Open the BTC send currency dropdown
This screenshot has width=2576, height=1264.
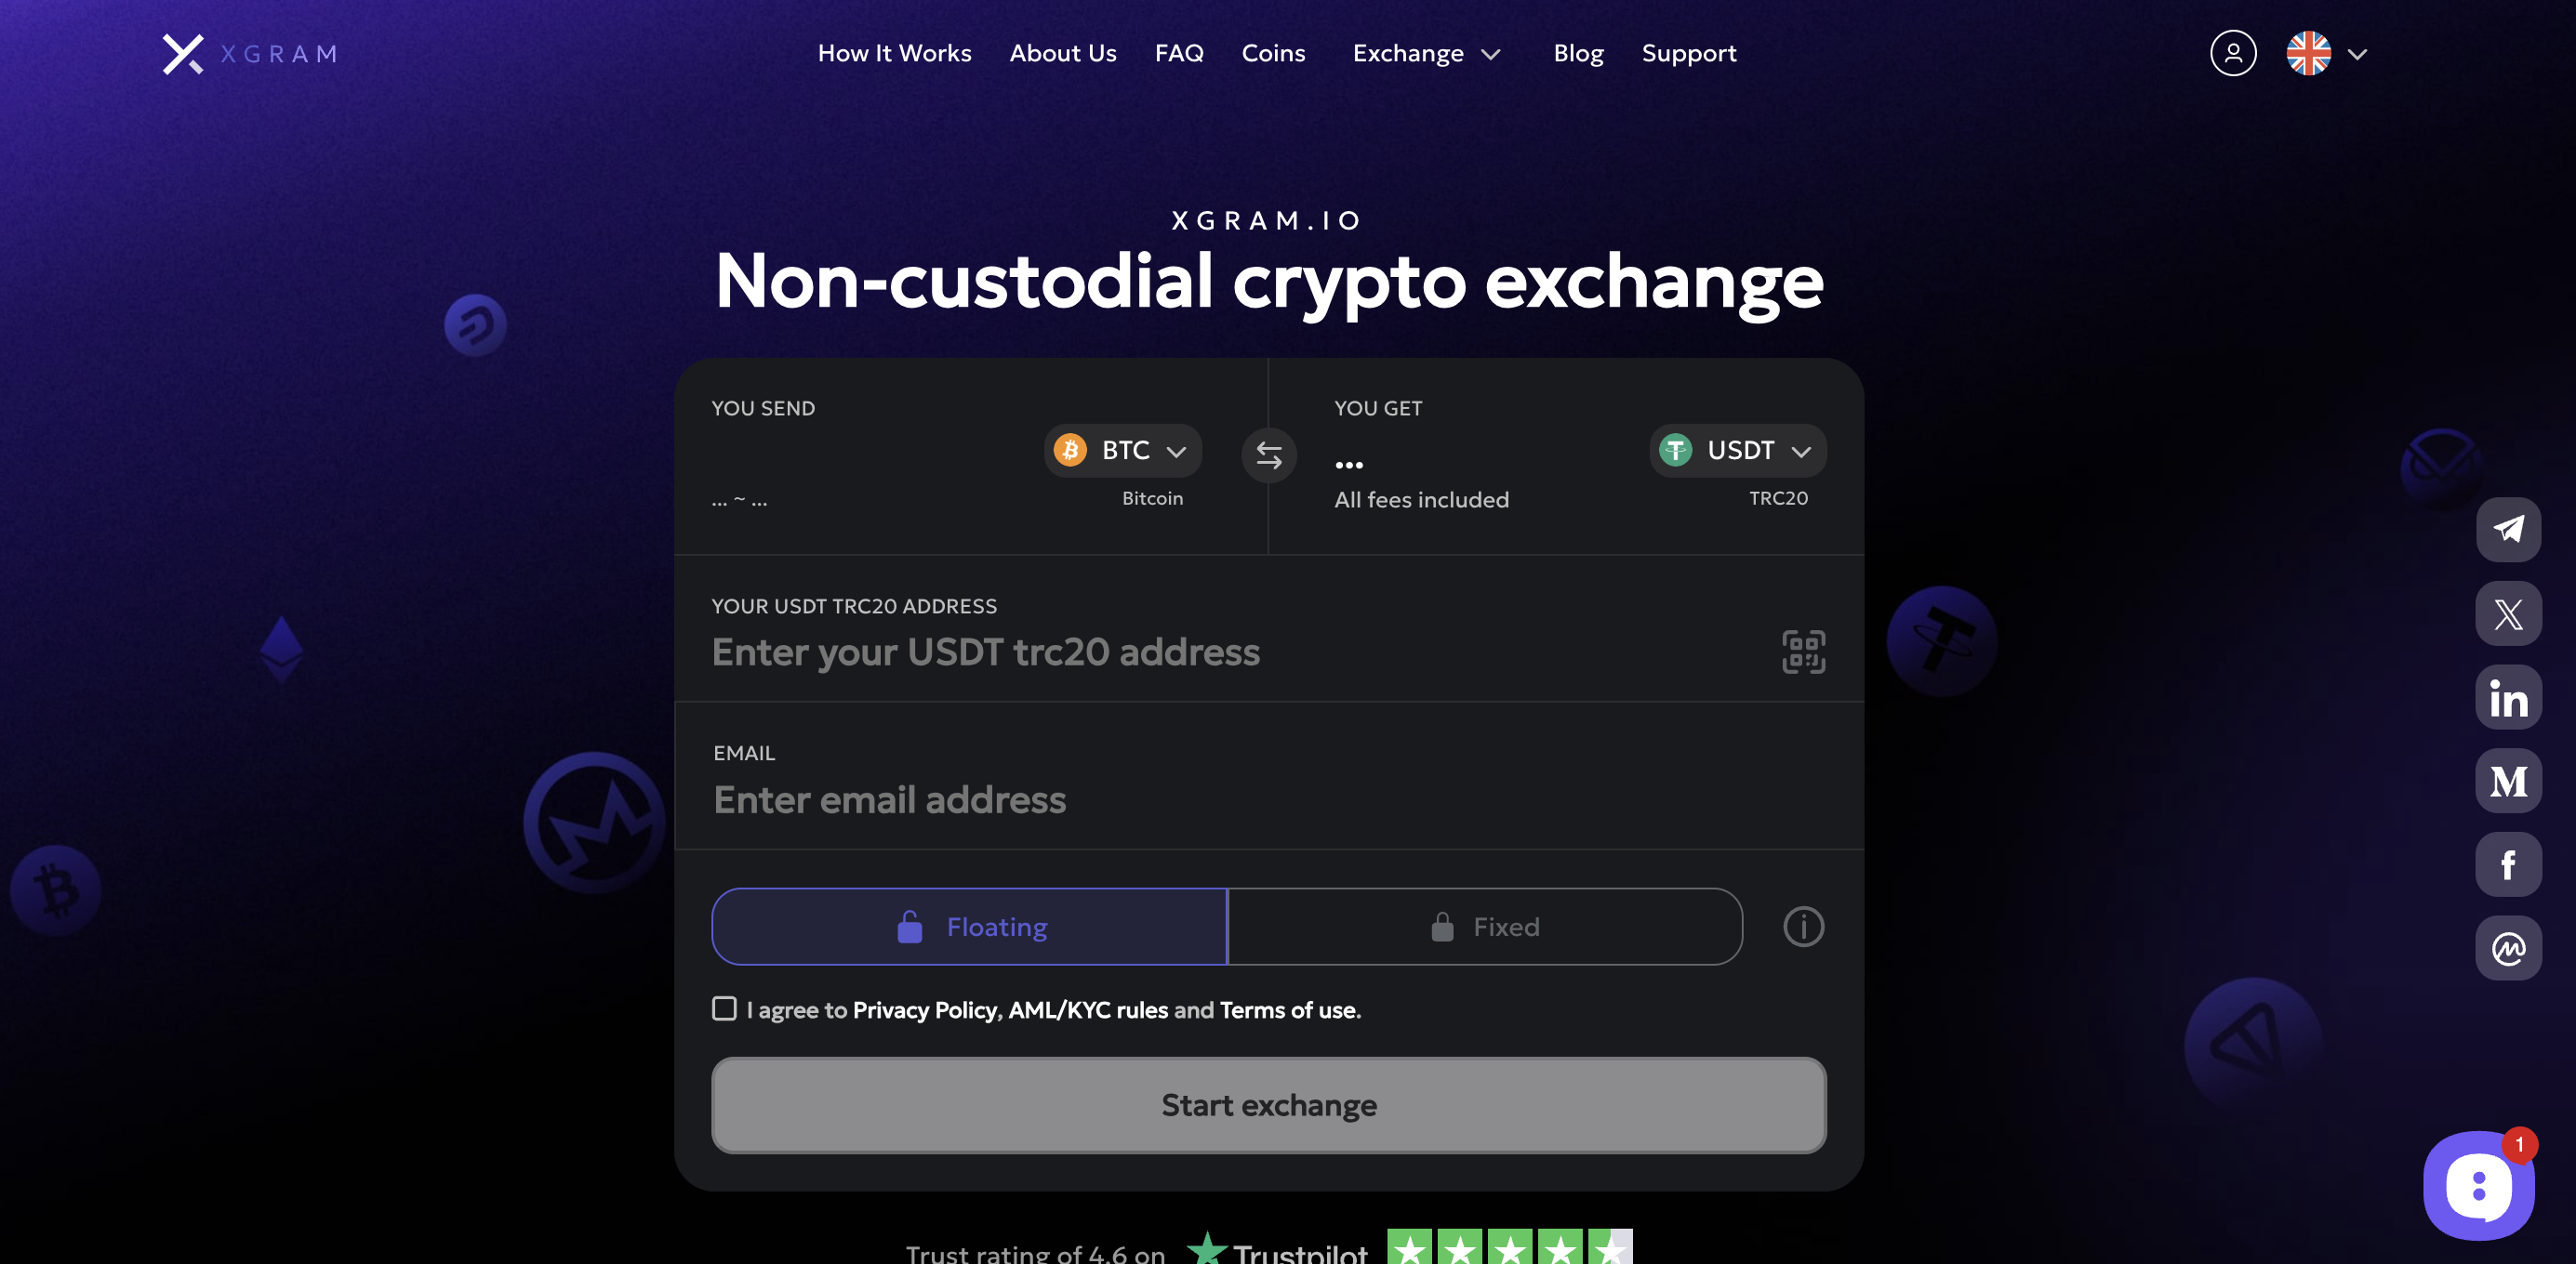pyautogui.click(x=1123, y=451)
